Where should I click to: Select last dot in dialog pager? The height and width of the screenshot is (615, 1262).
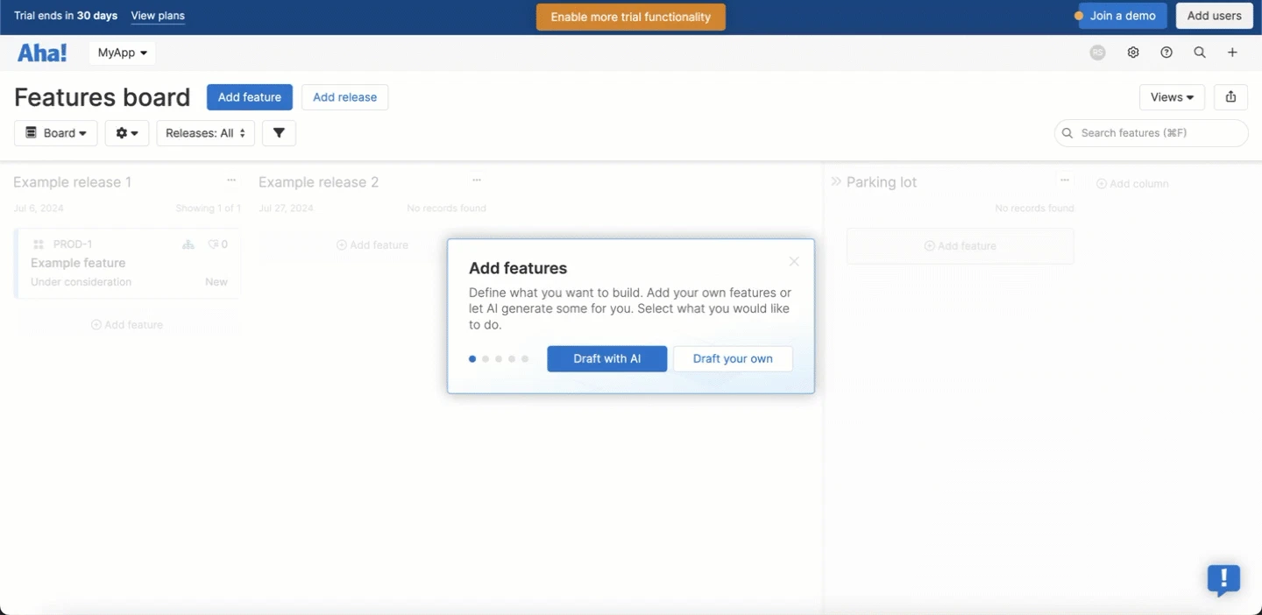(525, 359)
